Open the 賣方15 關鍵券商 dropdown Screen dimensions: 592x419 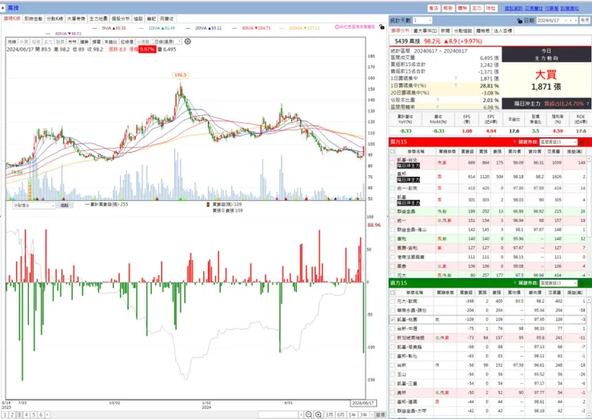(558, 283)
